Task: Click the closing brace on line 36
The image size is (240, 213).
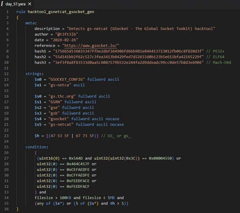Action: point(17,209)
